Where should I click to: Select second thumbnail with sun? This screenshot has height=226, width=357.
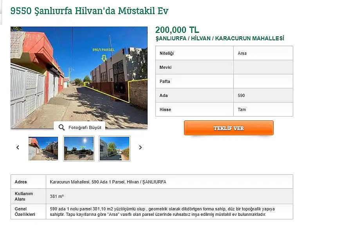pos(79,149)
